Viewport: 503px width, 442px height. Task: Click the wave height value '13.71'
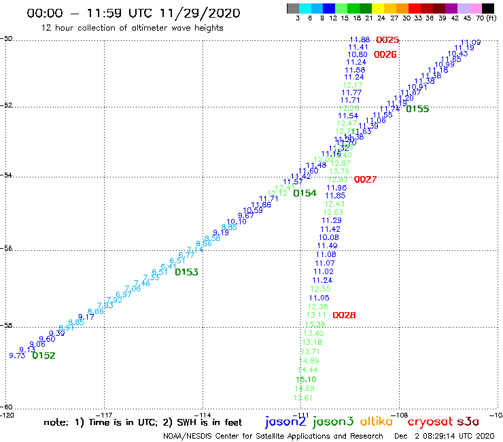pos(310,352)
